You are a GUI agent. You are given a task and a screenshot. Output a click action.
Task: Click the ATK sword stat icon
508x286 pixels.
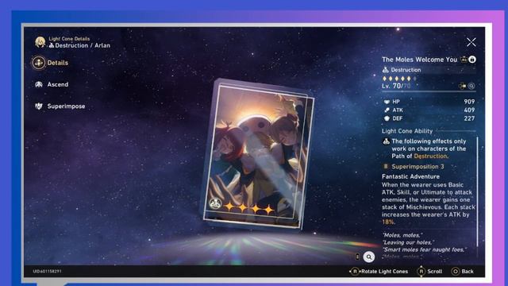[x=387, y=110]
